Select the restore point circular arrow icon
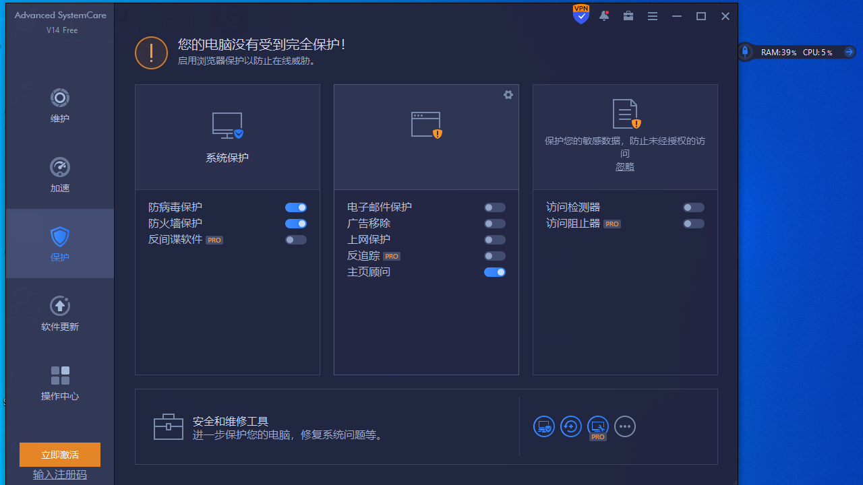Viewport: 863px width, 485px height. click(x=570, y=426)
